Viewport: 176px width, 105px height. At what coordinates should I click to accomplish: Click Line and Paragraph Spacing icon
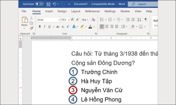coord(123,27)
